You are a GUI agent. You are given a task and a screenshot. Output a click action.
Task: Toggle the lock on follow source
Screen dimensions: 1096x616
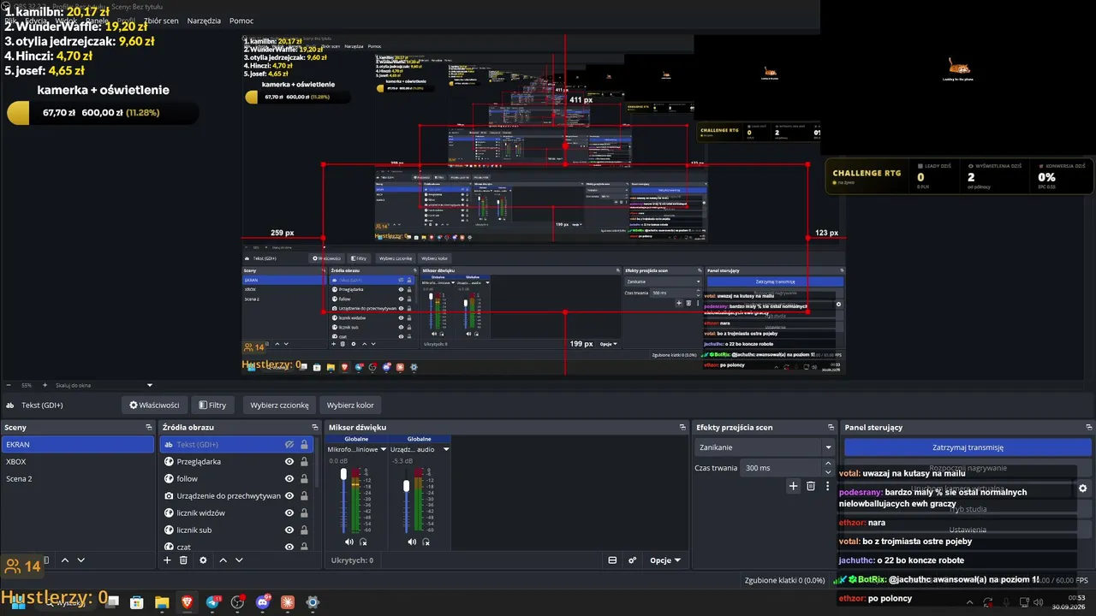click(304, 479)
